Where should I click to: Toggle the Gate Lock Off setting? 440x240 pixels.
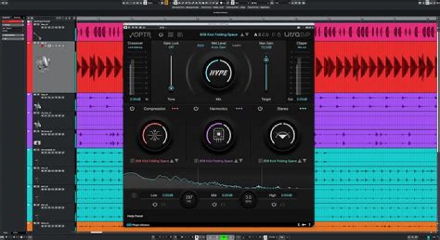point(171,47)
